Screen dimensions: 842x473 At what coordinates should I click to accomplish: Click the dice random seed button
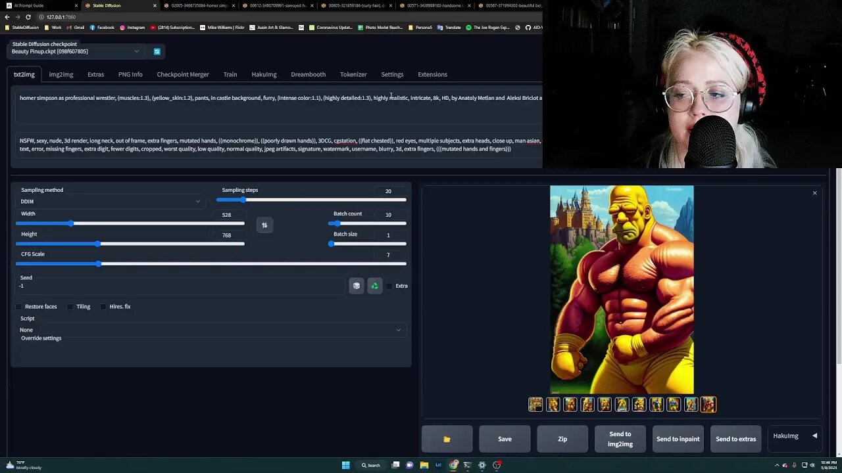pos(356,286)
